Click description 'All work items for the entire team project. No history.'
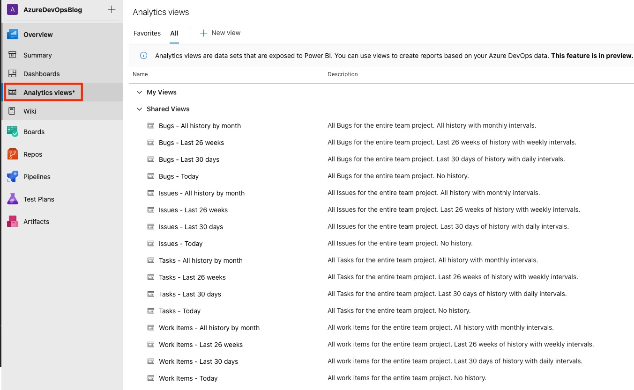 pyautogui.click(x=407, y=378)
